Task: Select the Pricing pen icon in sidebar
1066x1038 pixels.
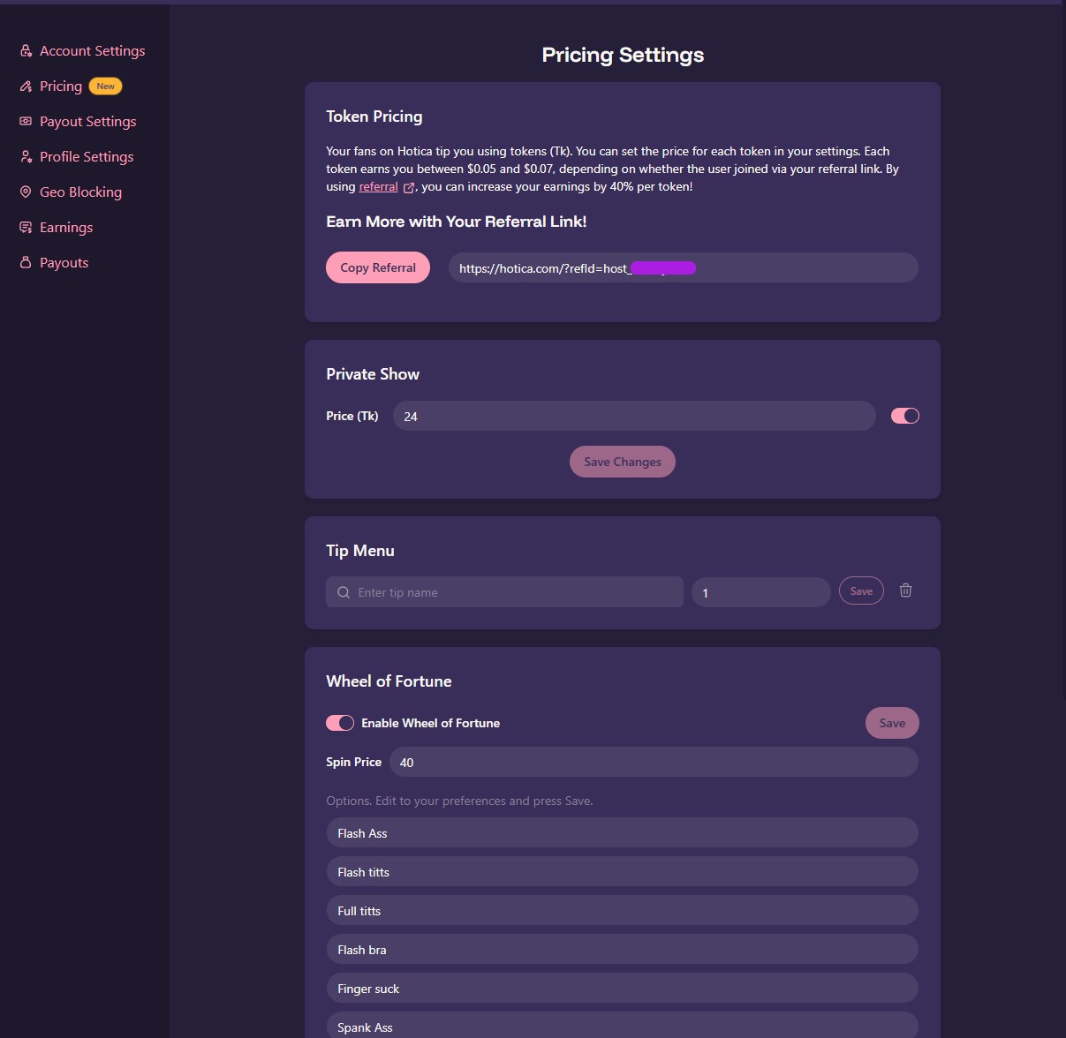Action: pos(25,86)
